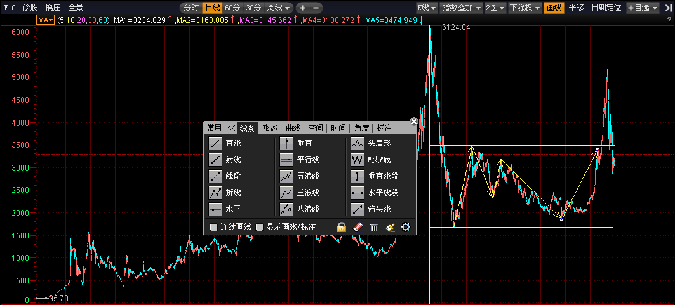Open the 2图 layout dropdown
The height and width of the screenshot is (305, 675).
coord(495,8)
